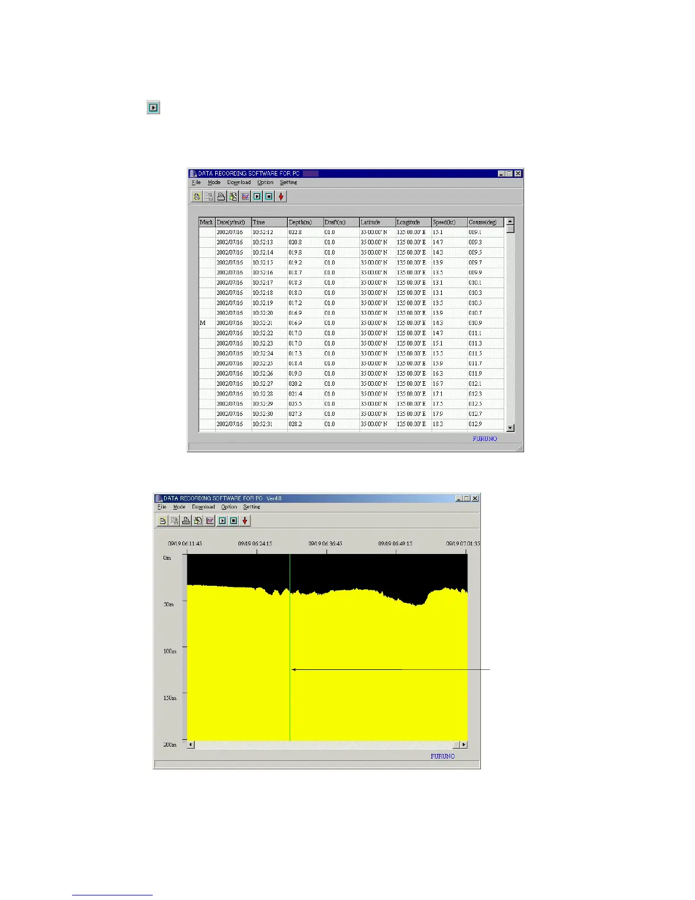695x900 pixels.
Task: Click FURUNO text in graph window
Action: [x=443, y=756]
